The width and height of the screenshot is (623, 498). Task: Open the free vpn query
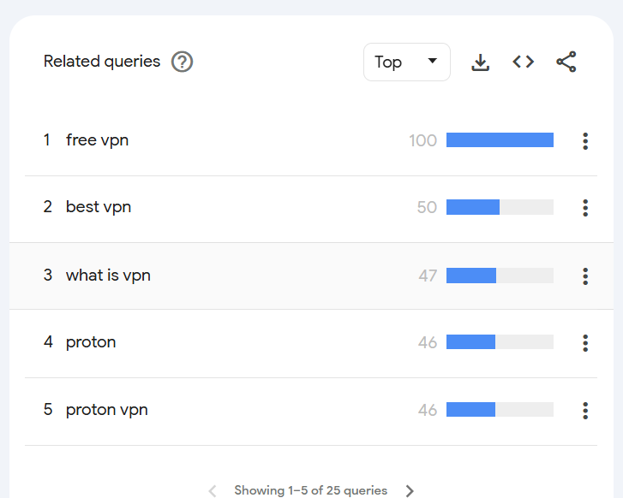point(97,140)
